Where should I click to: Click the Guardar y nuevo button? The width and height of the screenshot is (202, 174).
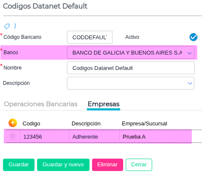(x=63, y=165)
